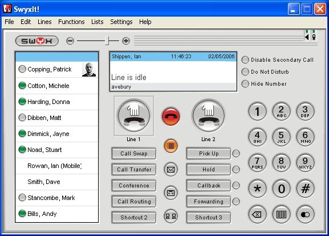This screenshot has width=329, height=236.
Task: Click the backspace delete key icon
Action: (x=257, y=214)
